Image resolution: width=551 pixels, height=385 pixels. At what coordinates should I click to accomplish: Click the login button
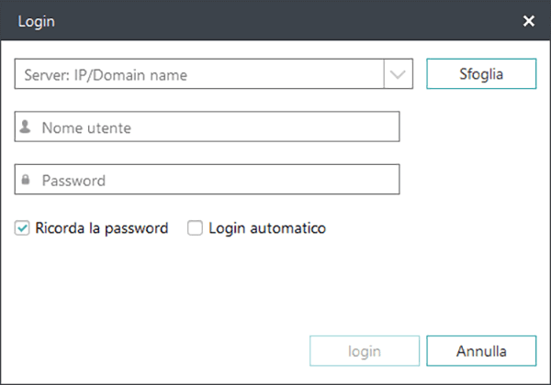[365, 351]
